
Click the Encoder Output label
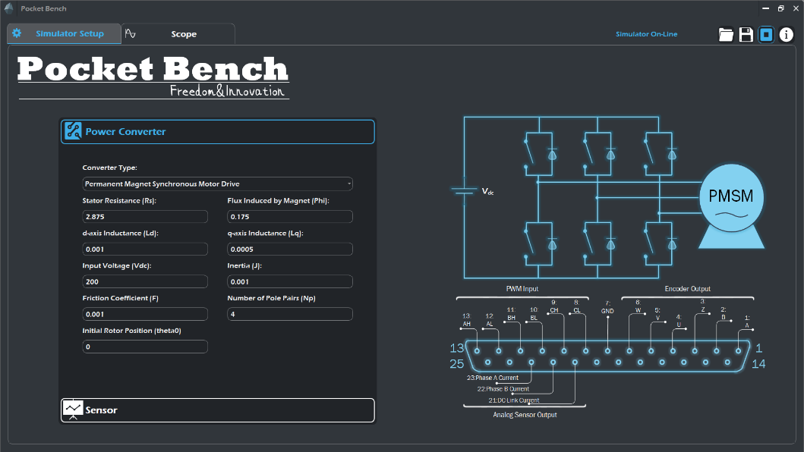(x=688, y=288)
